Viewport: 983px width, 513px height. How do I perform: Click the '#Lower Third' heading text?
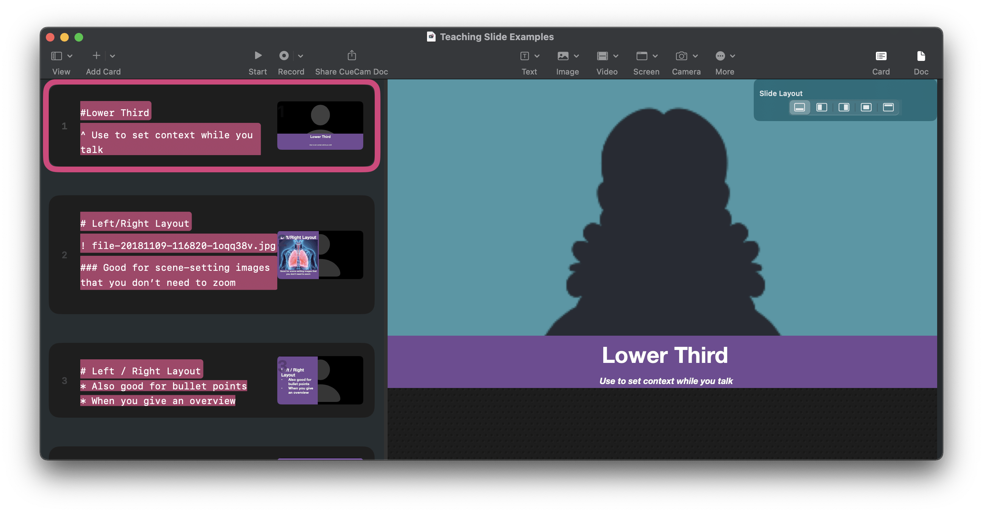tap(115, 112)
